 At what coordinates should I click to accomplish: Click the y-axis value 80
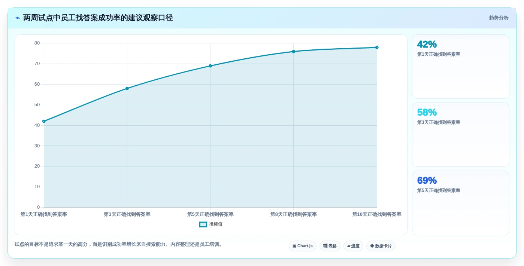(x=37, y=43)
